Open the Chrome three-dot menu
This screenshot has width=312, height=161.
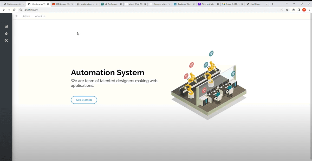[x=309, y=10]
